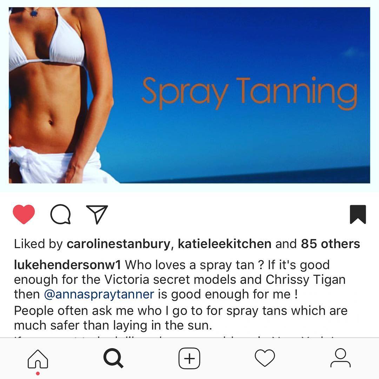Open comments via speech bubble icon

60,214
